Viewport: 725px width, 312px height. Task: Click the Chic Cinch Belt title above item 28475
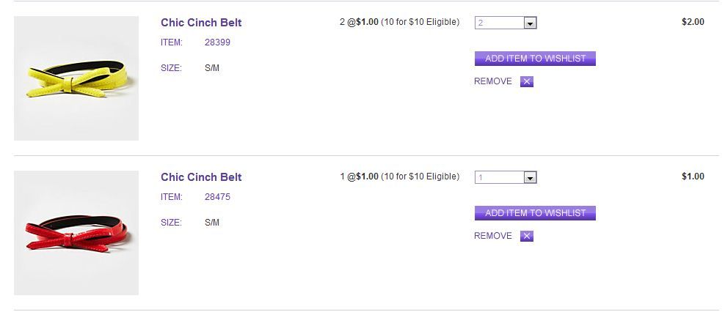pyautogui.click(x=201, y=177)
